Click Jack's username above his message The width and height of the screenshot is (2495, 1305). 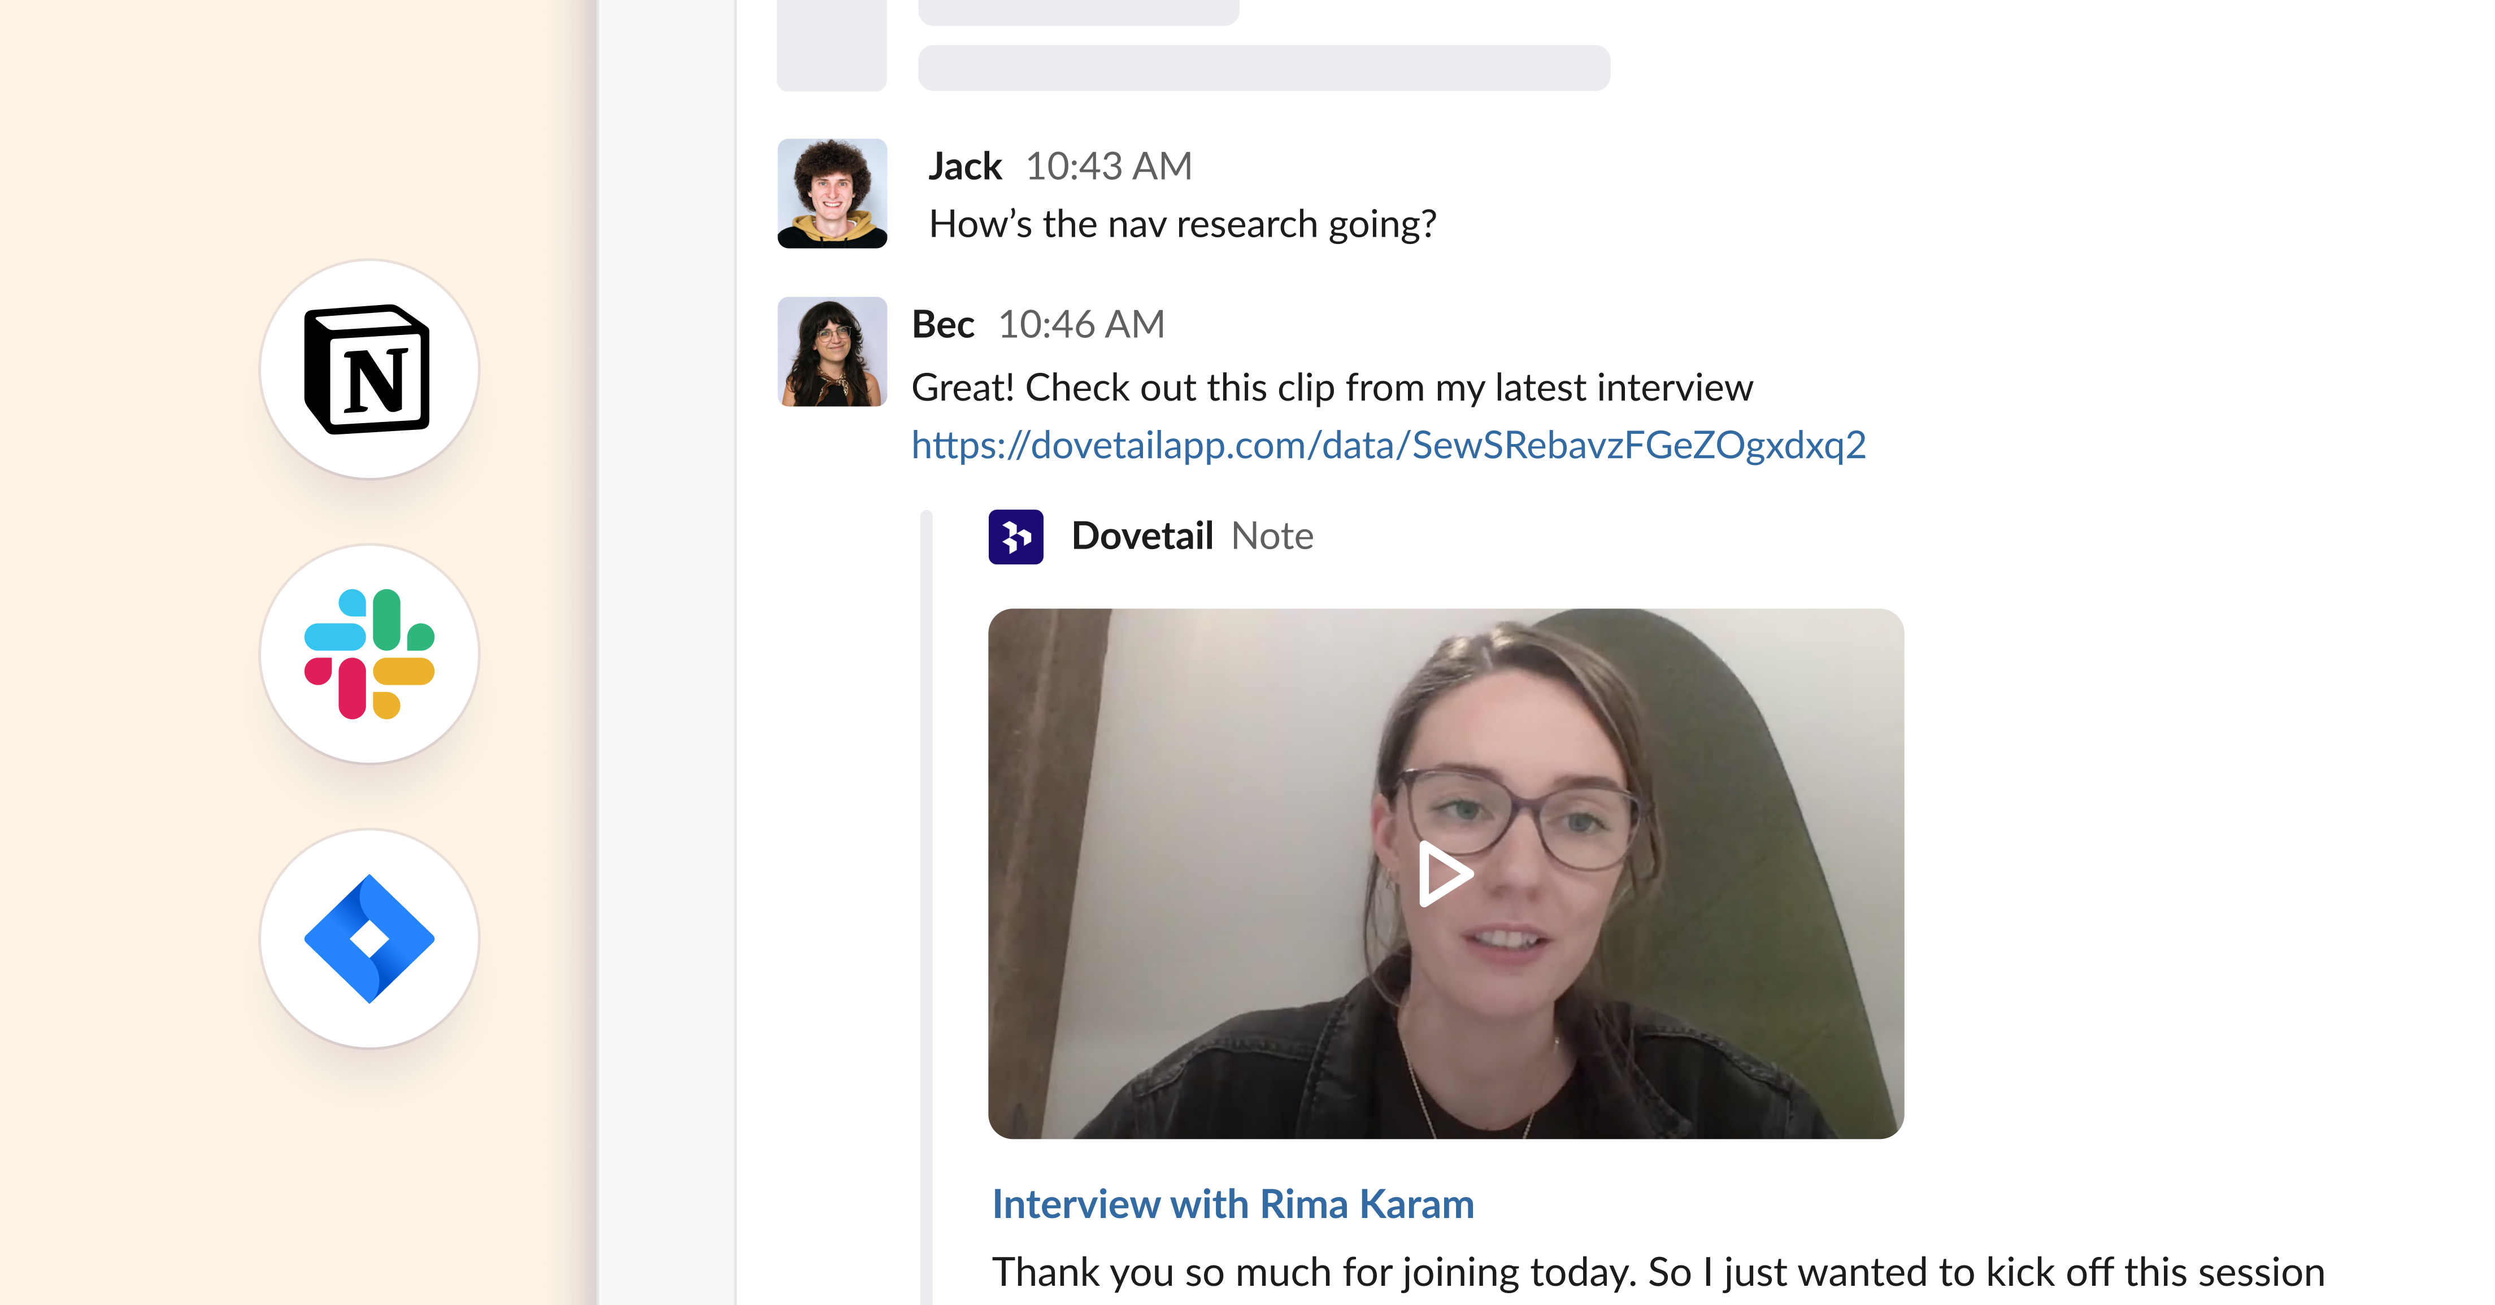point(964,164)
